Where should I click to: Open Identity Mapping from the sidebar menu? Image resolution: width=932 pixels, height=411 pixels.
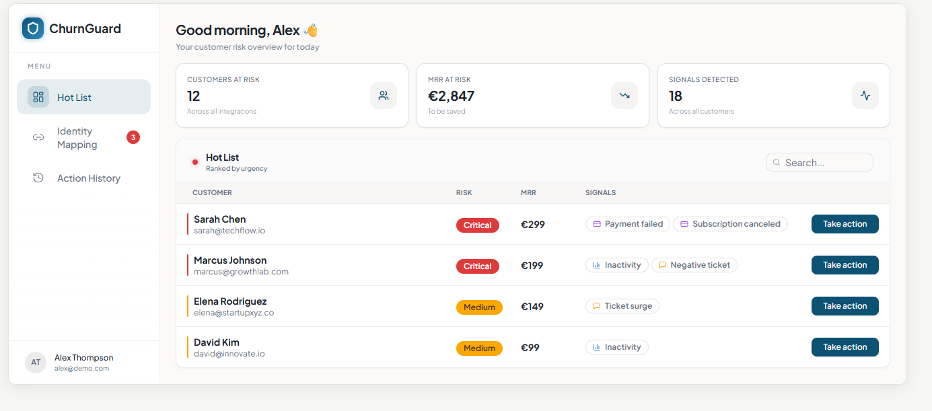[76, 137]
